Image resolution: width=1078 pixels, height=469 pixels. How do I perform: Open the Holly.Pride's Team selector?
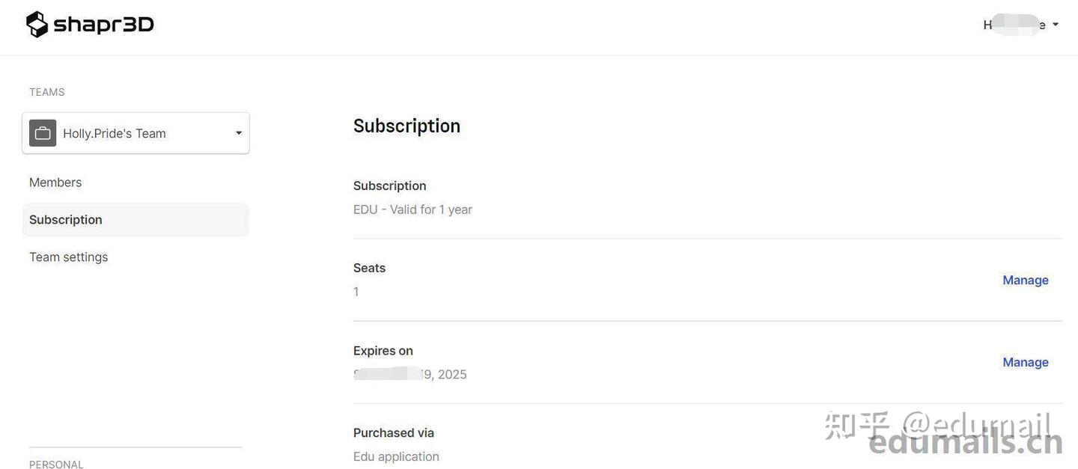(x=115, y=133)
